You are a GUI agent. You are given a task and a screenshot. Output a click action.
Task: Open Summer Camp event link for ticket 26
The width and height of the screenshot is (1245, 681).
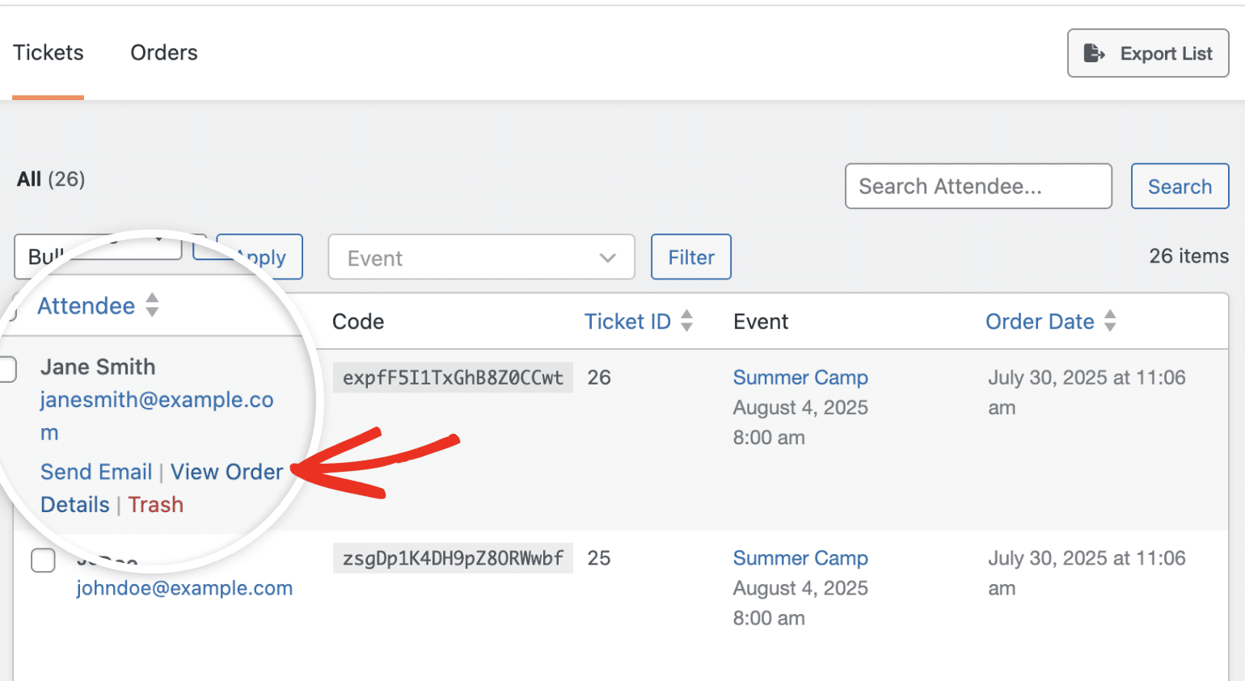coord(800,377)
